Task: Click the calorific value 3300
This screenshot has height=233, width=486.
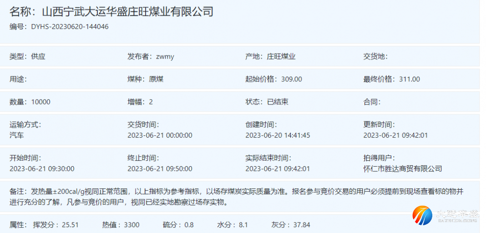Action: point(132,225)
